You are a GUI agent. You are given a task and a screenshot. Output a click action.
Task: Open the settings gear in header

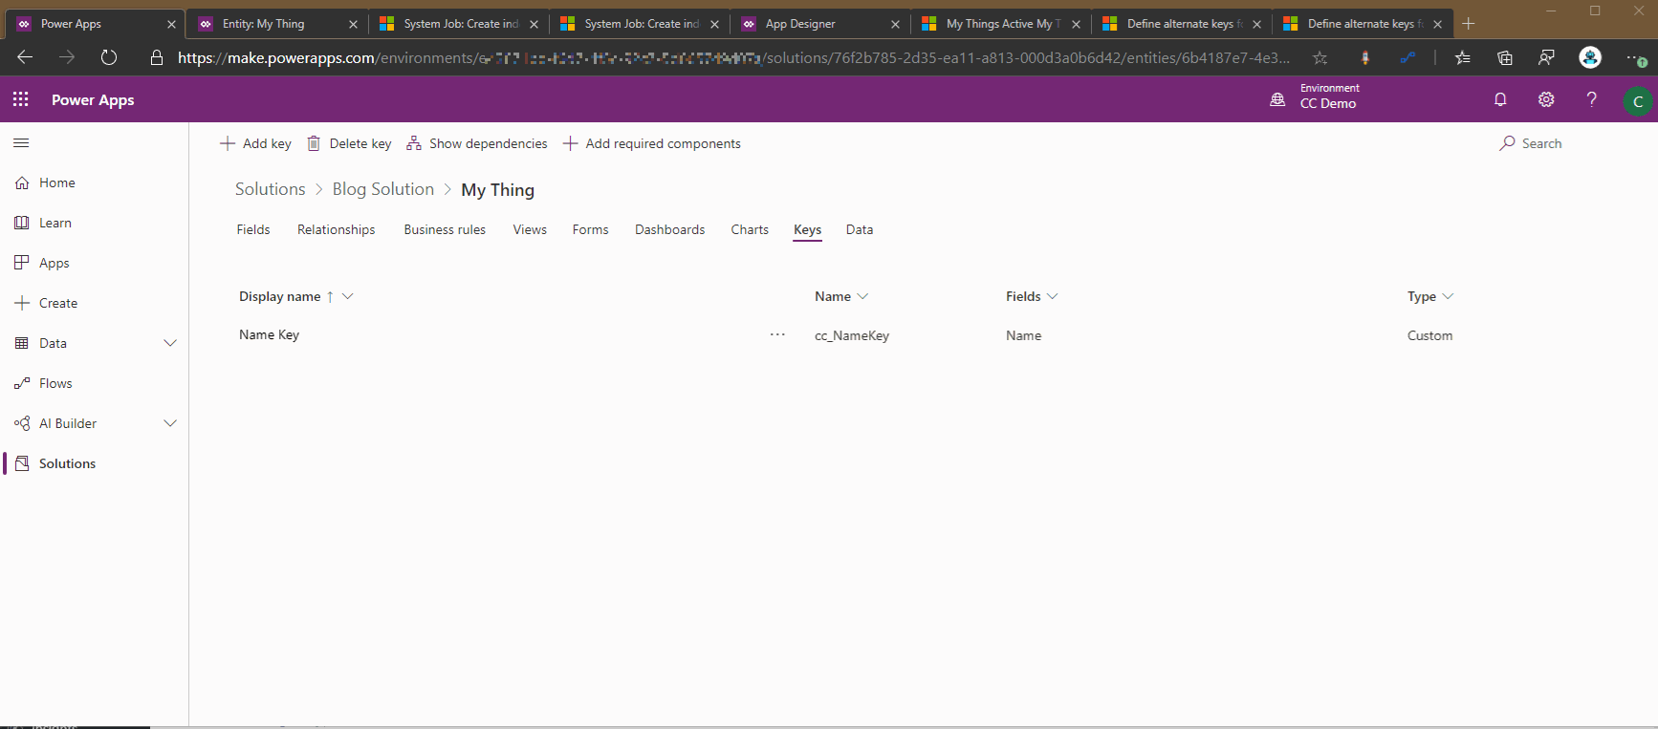[1546, 99]
